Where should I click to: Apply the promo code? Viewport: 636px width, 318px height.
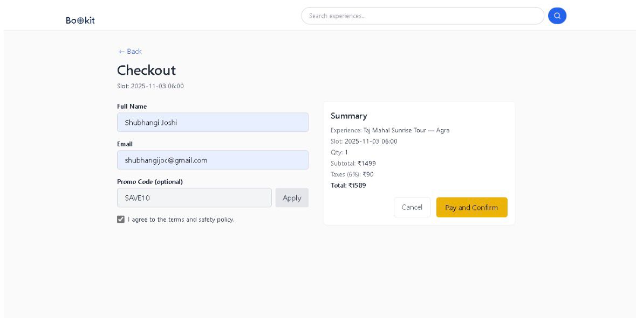tap(292, 197)
